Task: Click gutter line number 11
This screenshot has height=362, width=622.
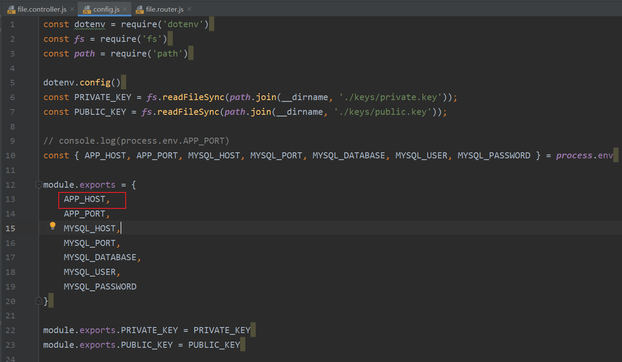Action: pyautogui.click(x=10, y=170)
